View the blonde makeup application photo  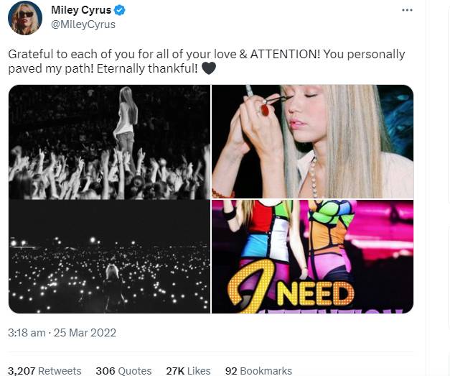coord(312,142)
